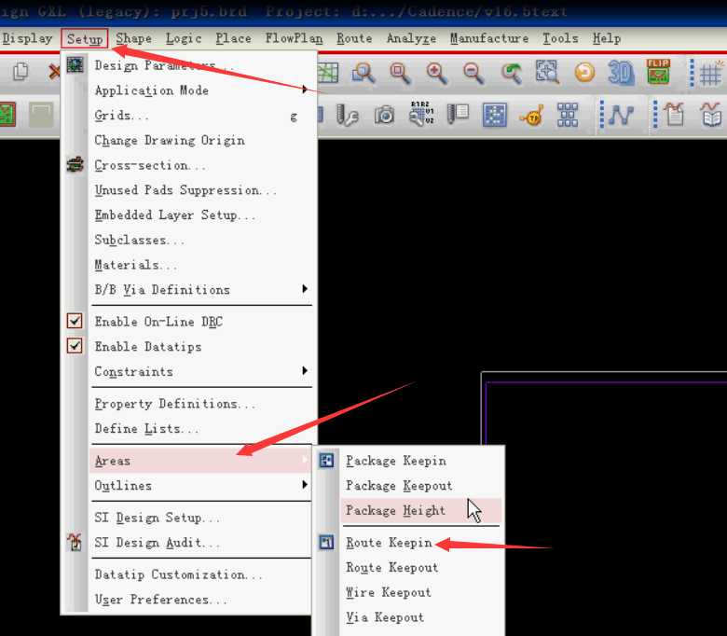Screen dimensions: 727x636
Task: Choose Grids... from the Setup menu
Action: coord(200,116)
